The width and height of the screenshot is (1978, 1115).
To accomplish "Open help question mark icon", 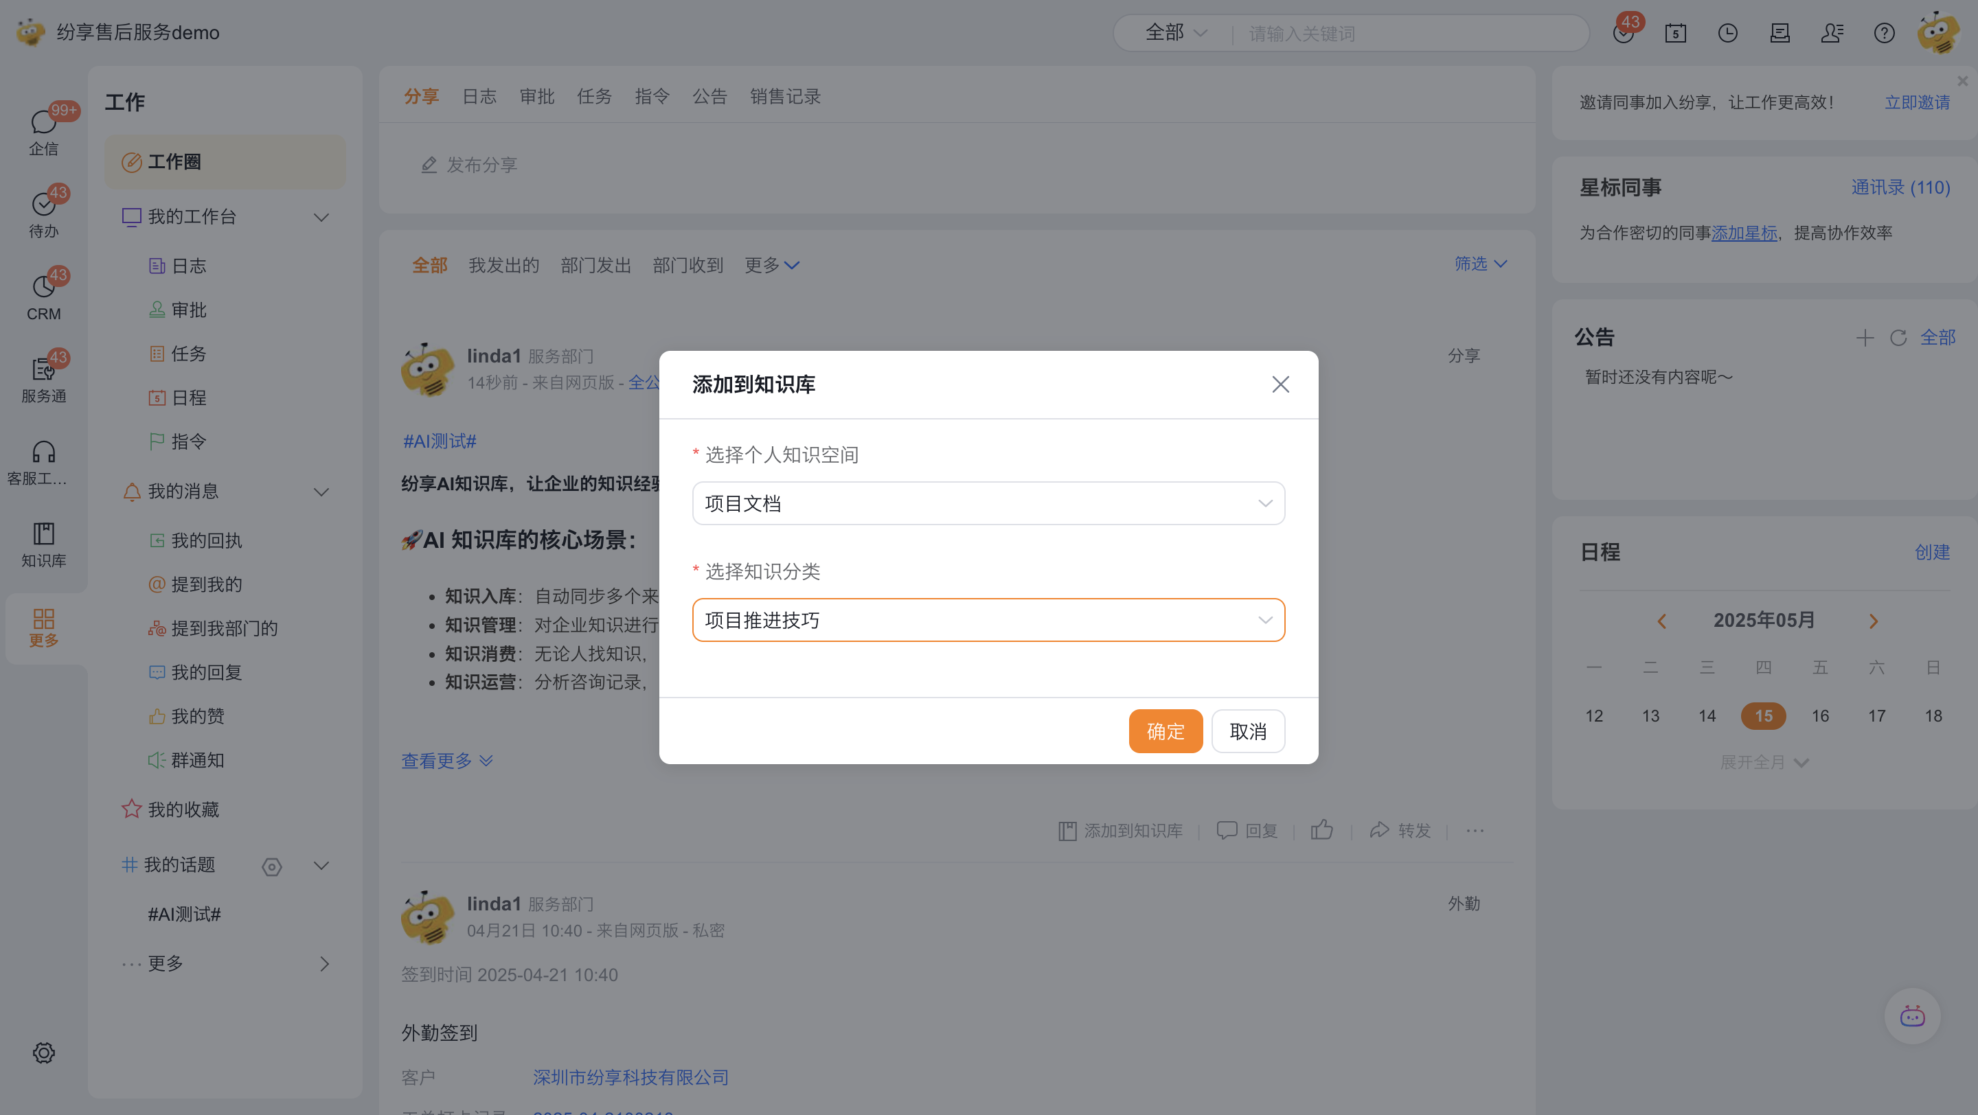I will (1885, 33).
